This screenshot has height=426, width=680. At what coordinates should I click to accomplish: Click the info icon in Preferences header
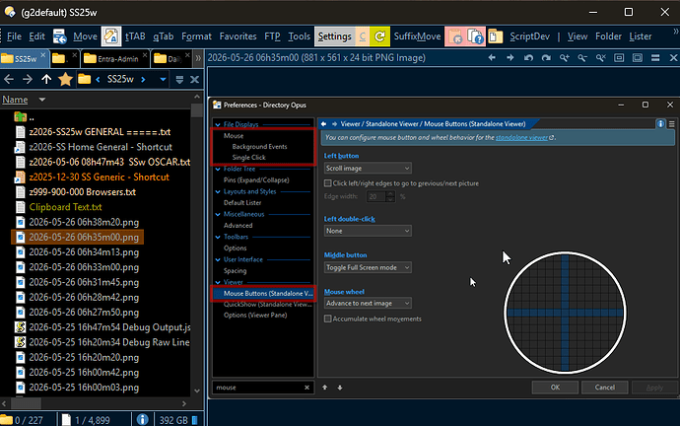click(660, 124)
